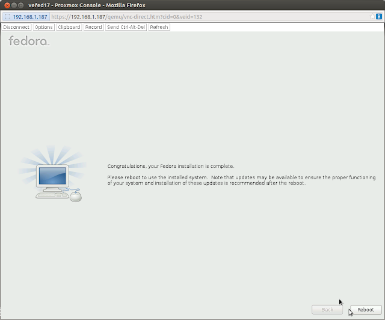Click the greyed-out Back button
385x320 pixels.
tap(327, 310)
